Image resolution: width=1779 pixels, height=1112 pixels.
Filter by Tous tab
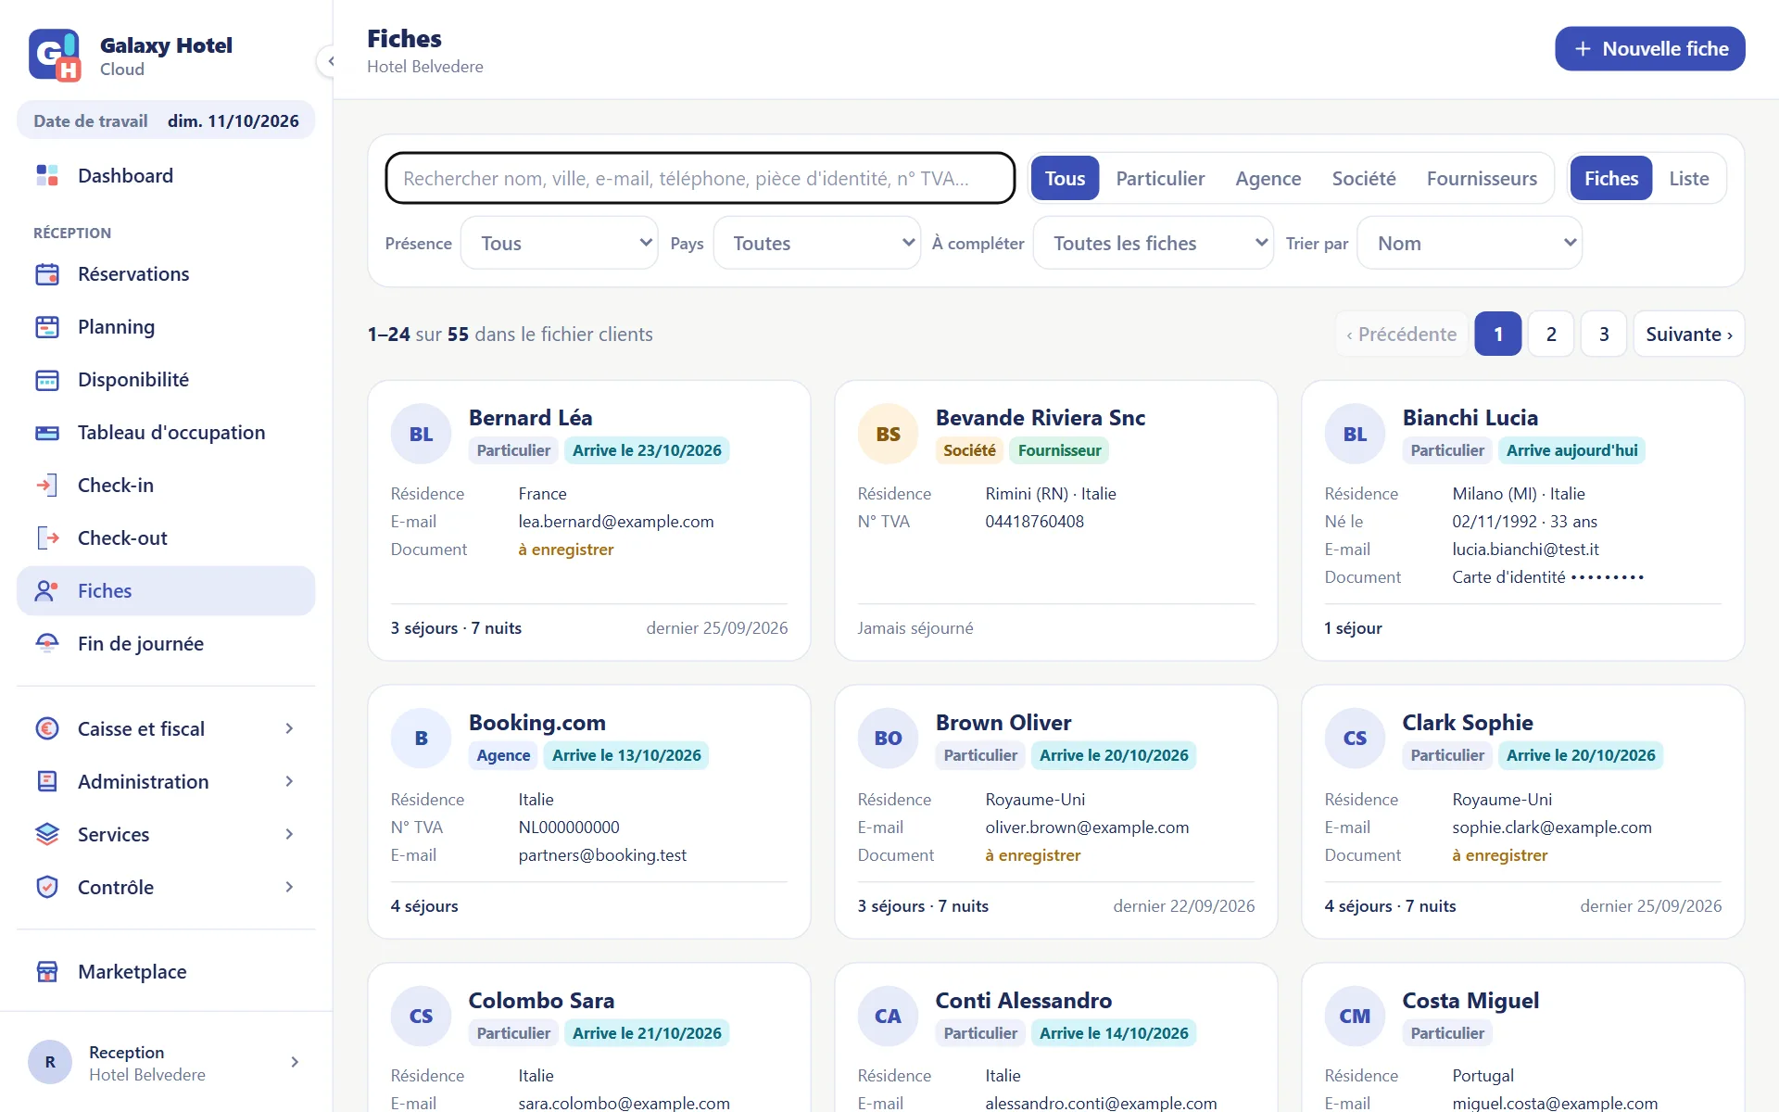pyautogui.click(x=1065, y=178)
